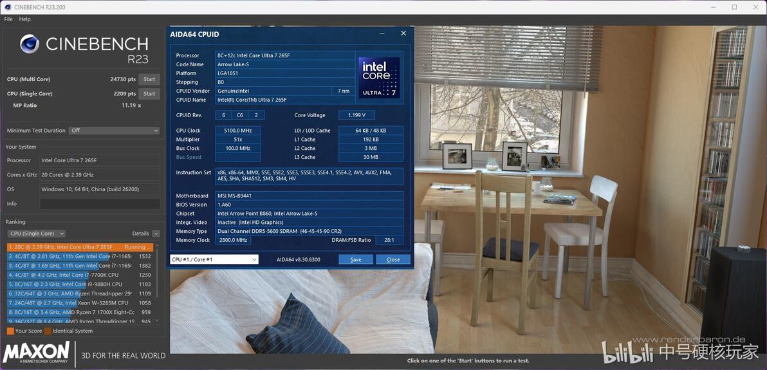767x370 pixels.
Task: Minimize the AIDA64 CPUID window
Action: point(382,33)
